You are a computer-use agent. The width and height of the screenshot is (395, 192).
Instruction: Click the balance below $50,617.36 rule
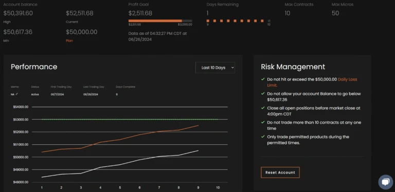[x=314, y=97]
